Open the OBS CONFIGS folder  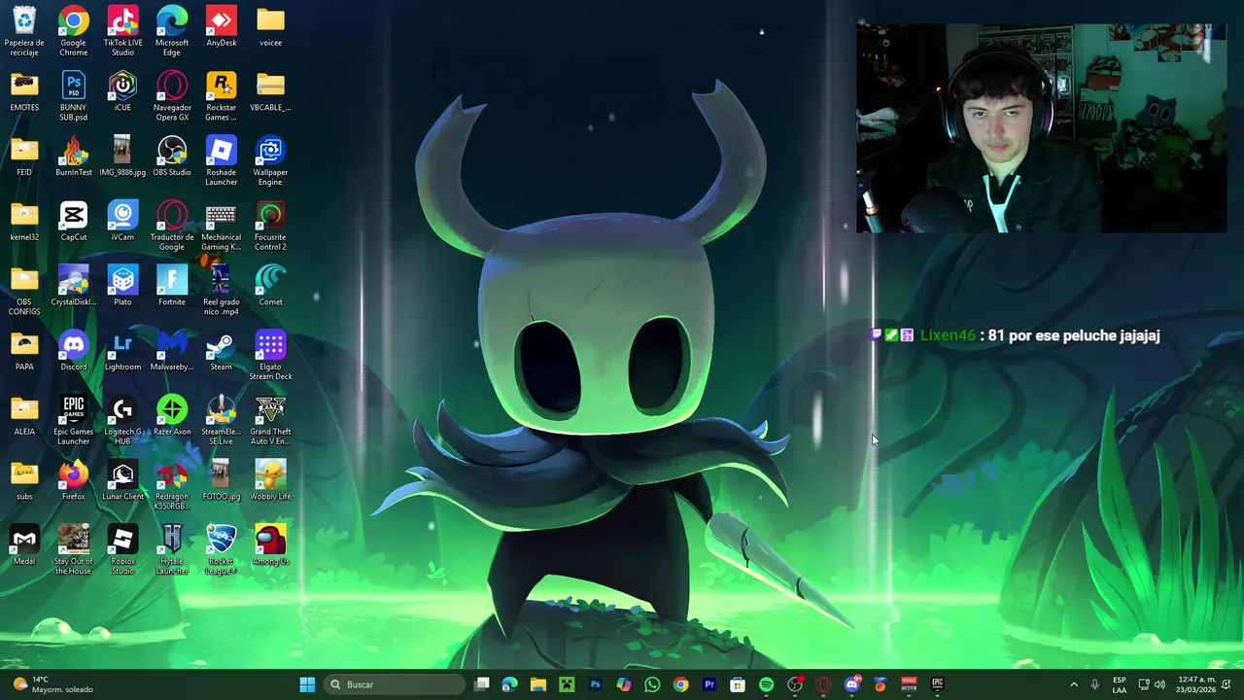[x=24, y=291]
